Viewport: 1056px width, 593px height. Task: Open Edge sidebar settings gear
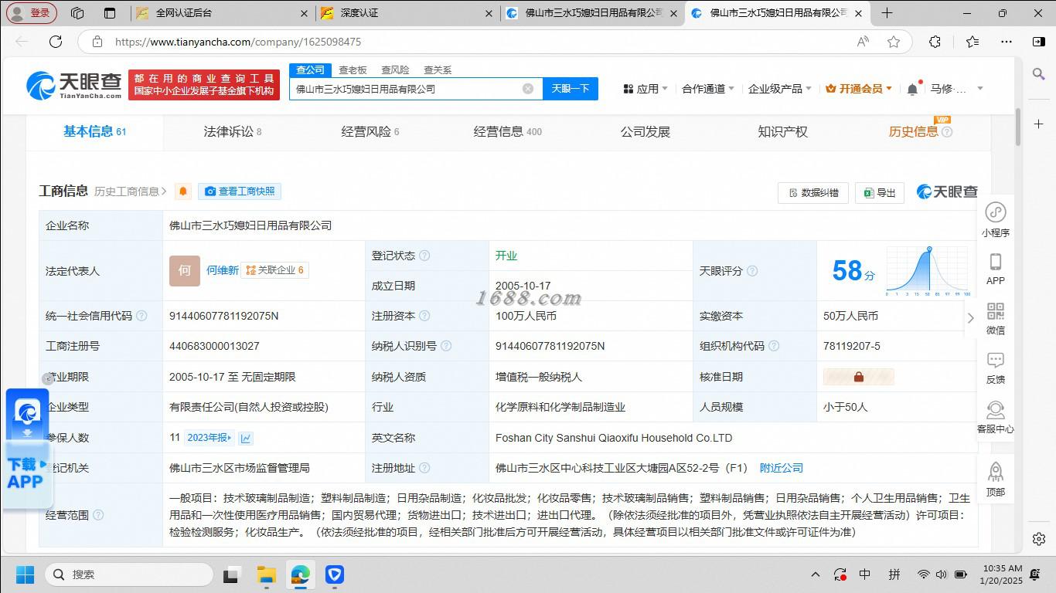[x=1039, y=539]
